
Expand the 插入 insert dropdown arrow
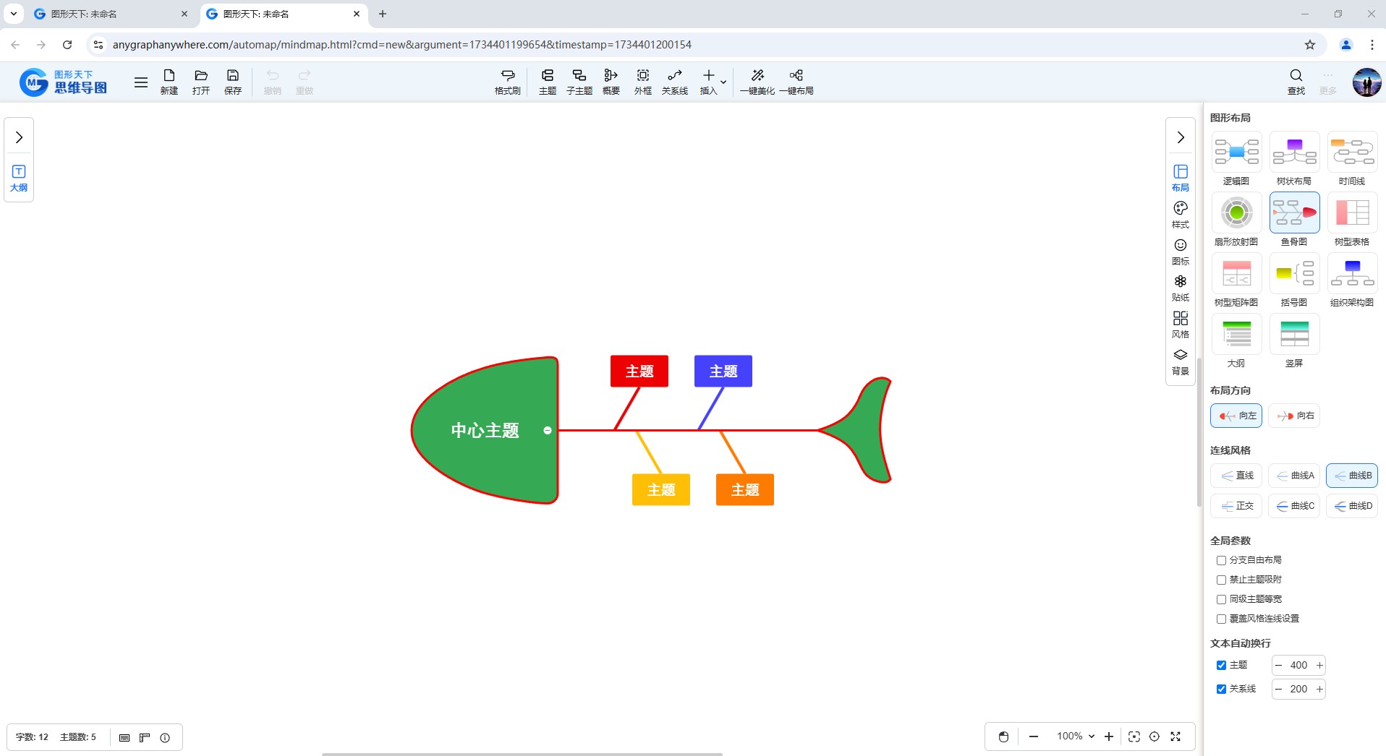tap(723, 82)
